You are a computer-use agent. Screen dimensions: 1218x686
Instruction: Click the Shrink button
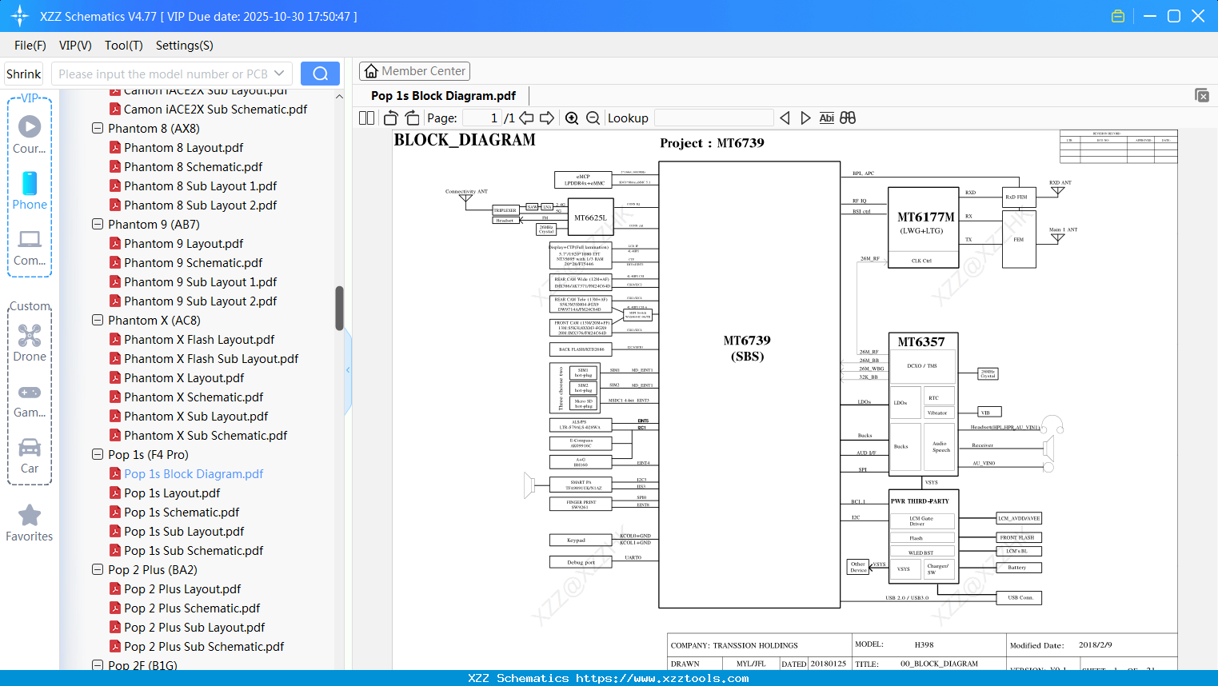pos(23,73)
